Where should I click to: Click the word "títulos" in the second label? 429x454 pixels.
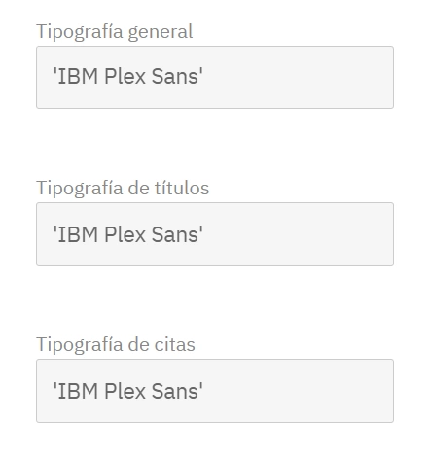click(x=182, y=188)
